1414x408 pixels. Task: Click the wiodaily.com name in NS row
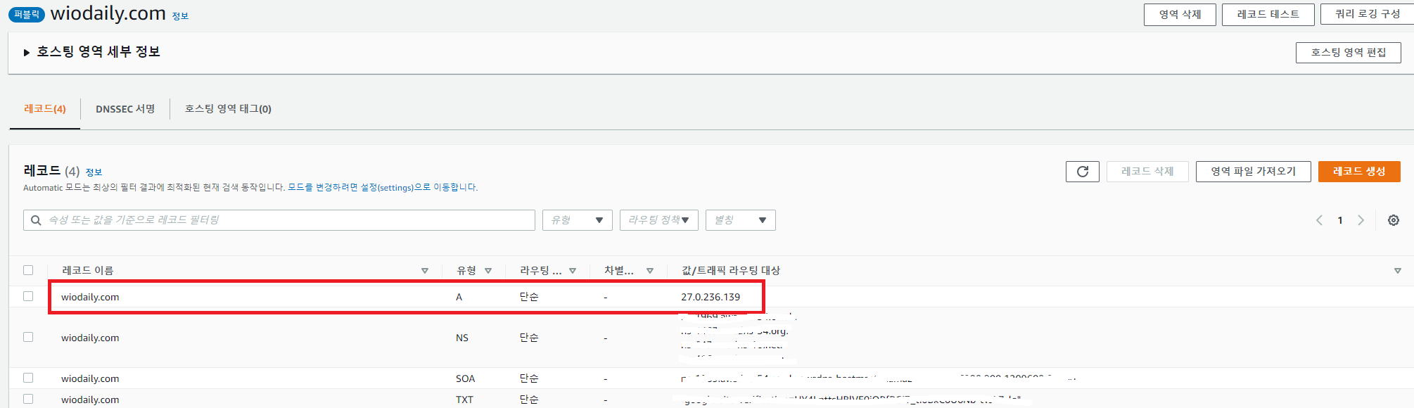[90, 338]
